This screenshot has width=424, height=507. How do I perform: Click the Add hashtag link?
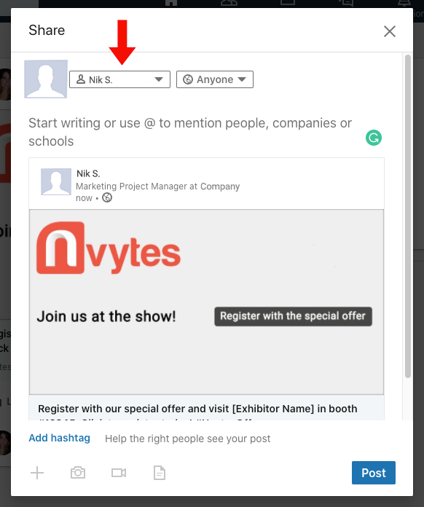60,438
